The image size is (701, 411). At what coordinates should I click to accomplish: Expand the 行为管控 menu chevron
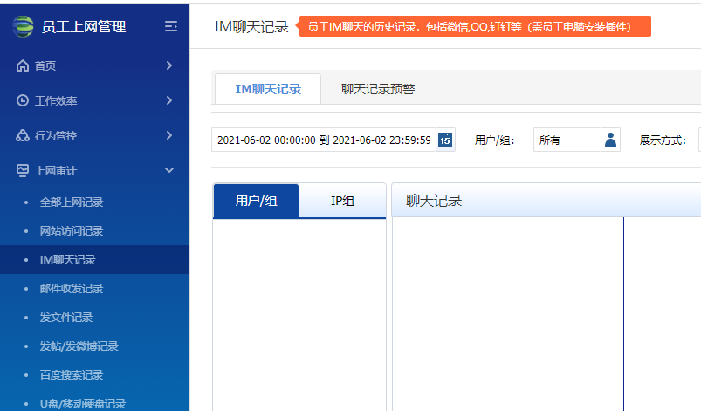pyautogui.click(x=169, y=135)
